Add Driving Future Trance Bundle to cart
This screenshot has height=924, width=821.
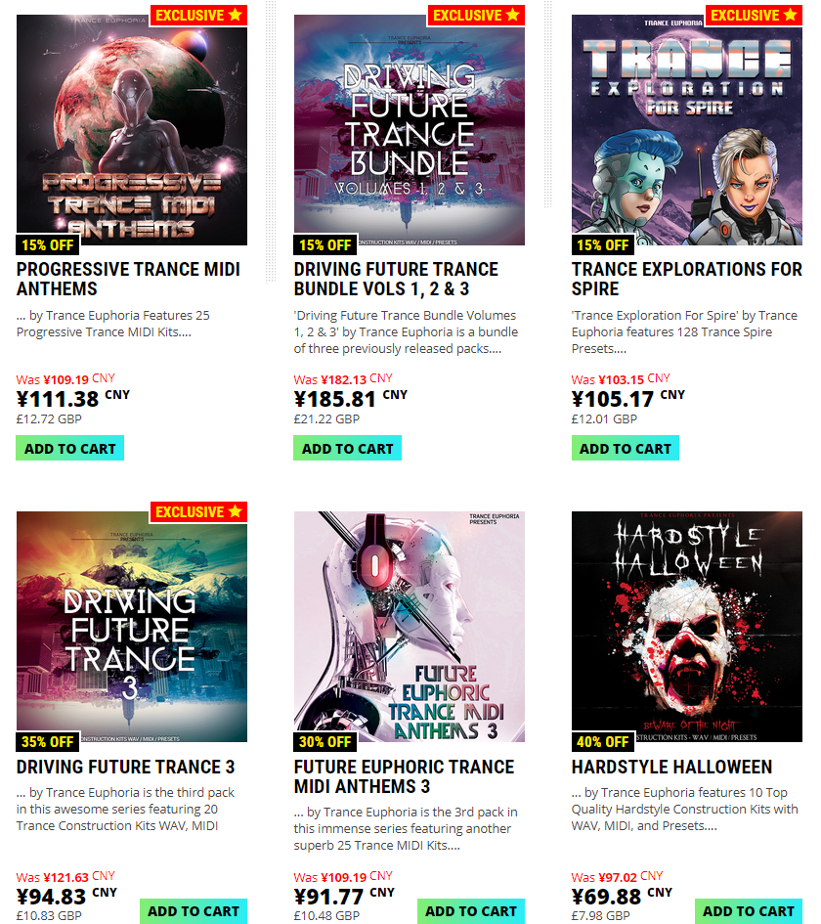click(x=348, y=449)
